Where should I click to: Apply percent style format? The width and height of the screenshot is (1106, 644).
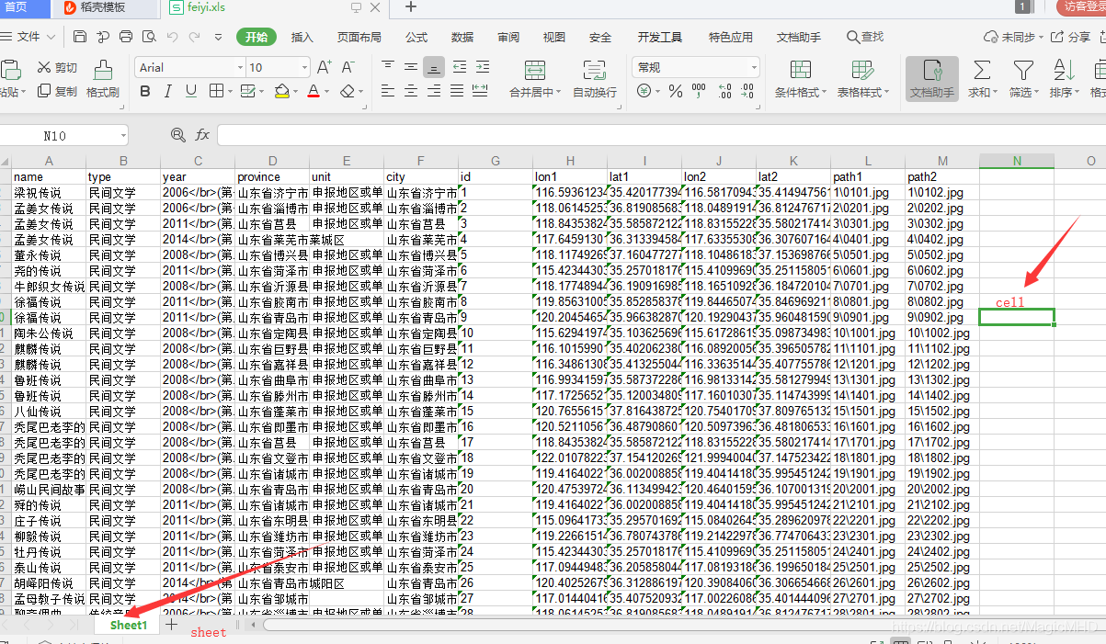676,91
